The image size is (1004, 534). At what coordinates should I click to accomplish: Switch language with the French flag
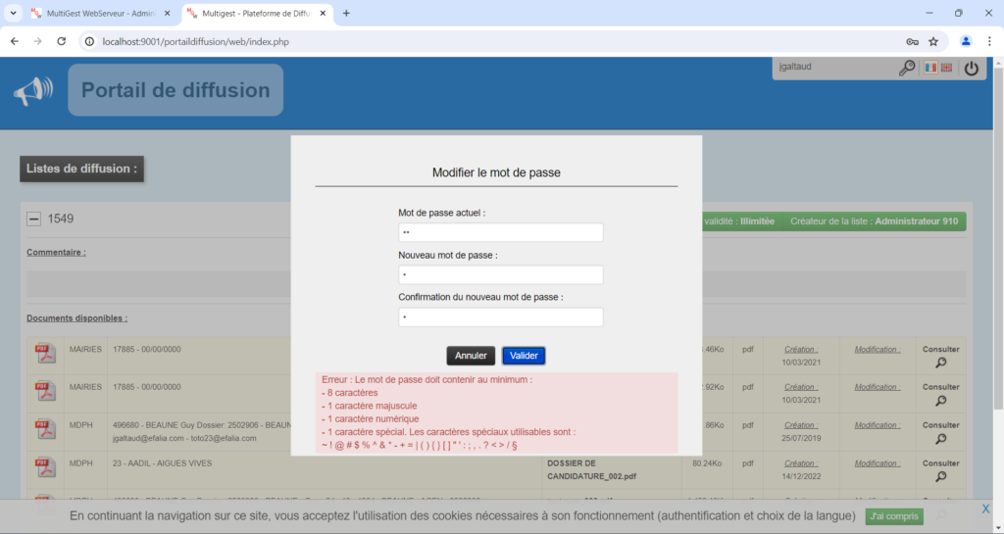pyautogui.click(x=930, y=69)
